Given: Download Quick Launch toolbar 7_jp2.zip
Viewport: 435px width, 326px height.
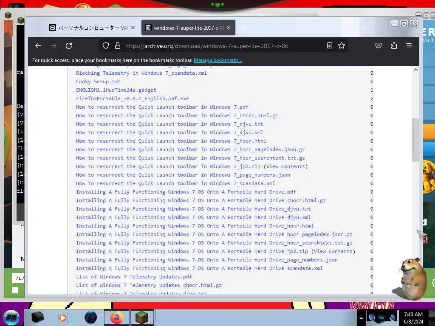Looking at the screenshot, I should click(168, 166).
